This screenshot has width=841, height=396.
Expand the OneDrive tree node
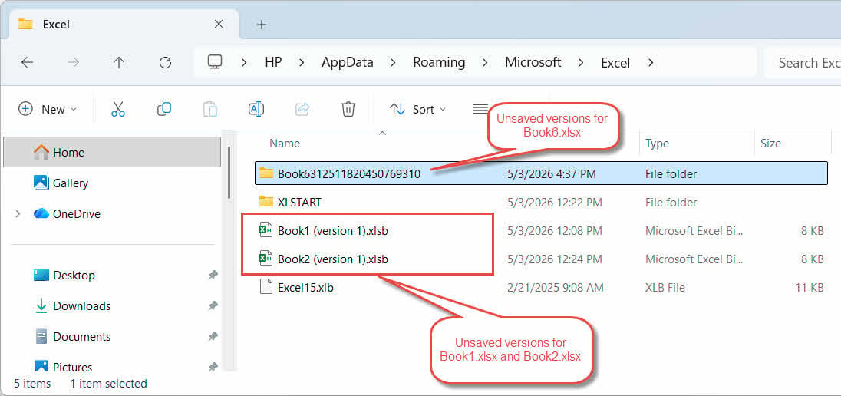(18, 213)
